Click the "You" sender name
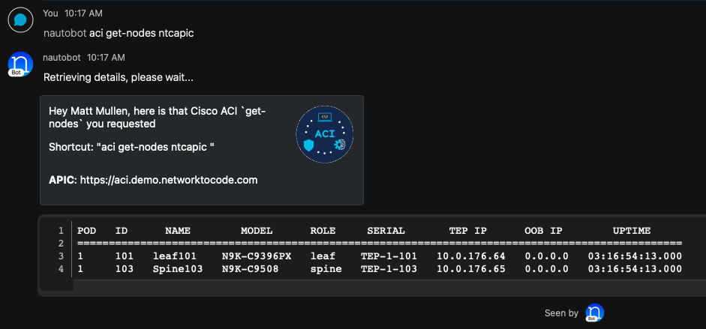Screen dimensions: 706x329 pos(50,13)
